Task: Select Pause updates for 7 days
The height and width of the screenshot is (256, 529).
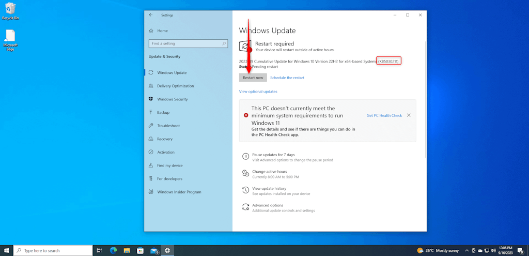Action: click(273, 155)
